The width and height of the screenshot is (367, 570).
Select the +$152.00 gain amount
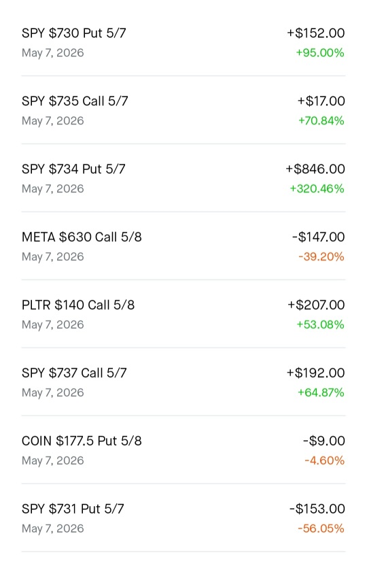pyautogui.click(x=316, y=33)
